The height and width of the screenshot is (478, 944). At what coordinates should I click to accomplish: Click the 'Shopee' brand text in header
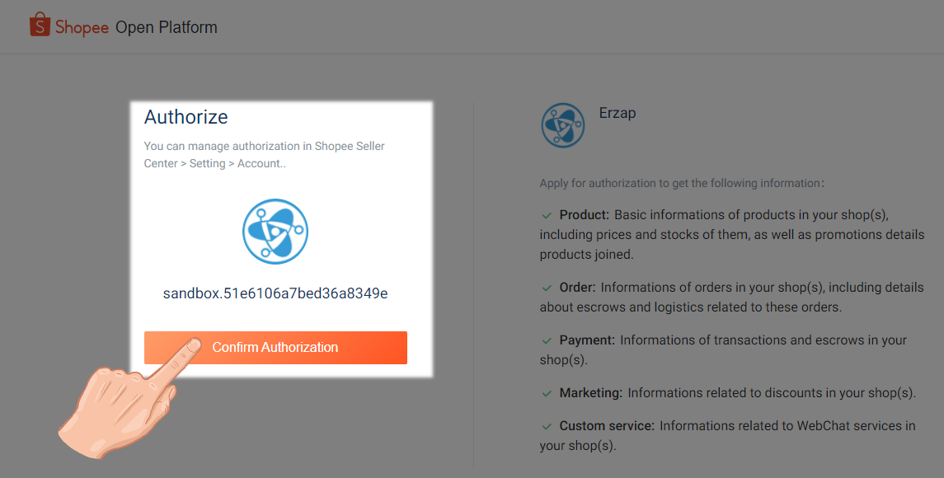tap(82, 27)
